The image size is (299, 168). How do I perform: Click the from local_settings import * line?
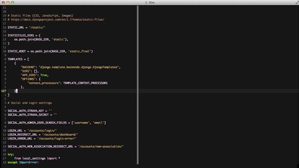click(x=37, y=159)
